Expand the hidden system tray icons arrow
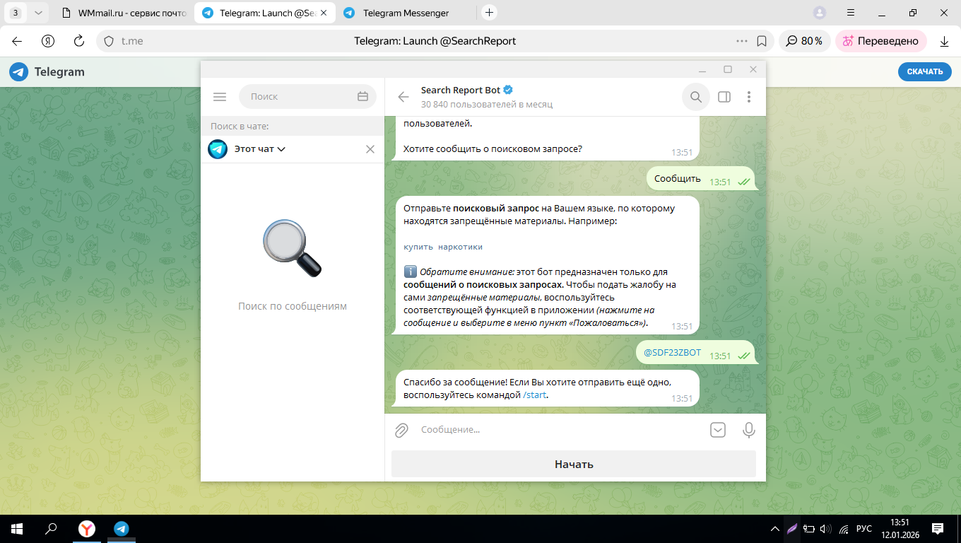 (x=774, y=528)
